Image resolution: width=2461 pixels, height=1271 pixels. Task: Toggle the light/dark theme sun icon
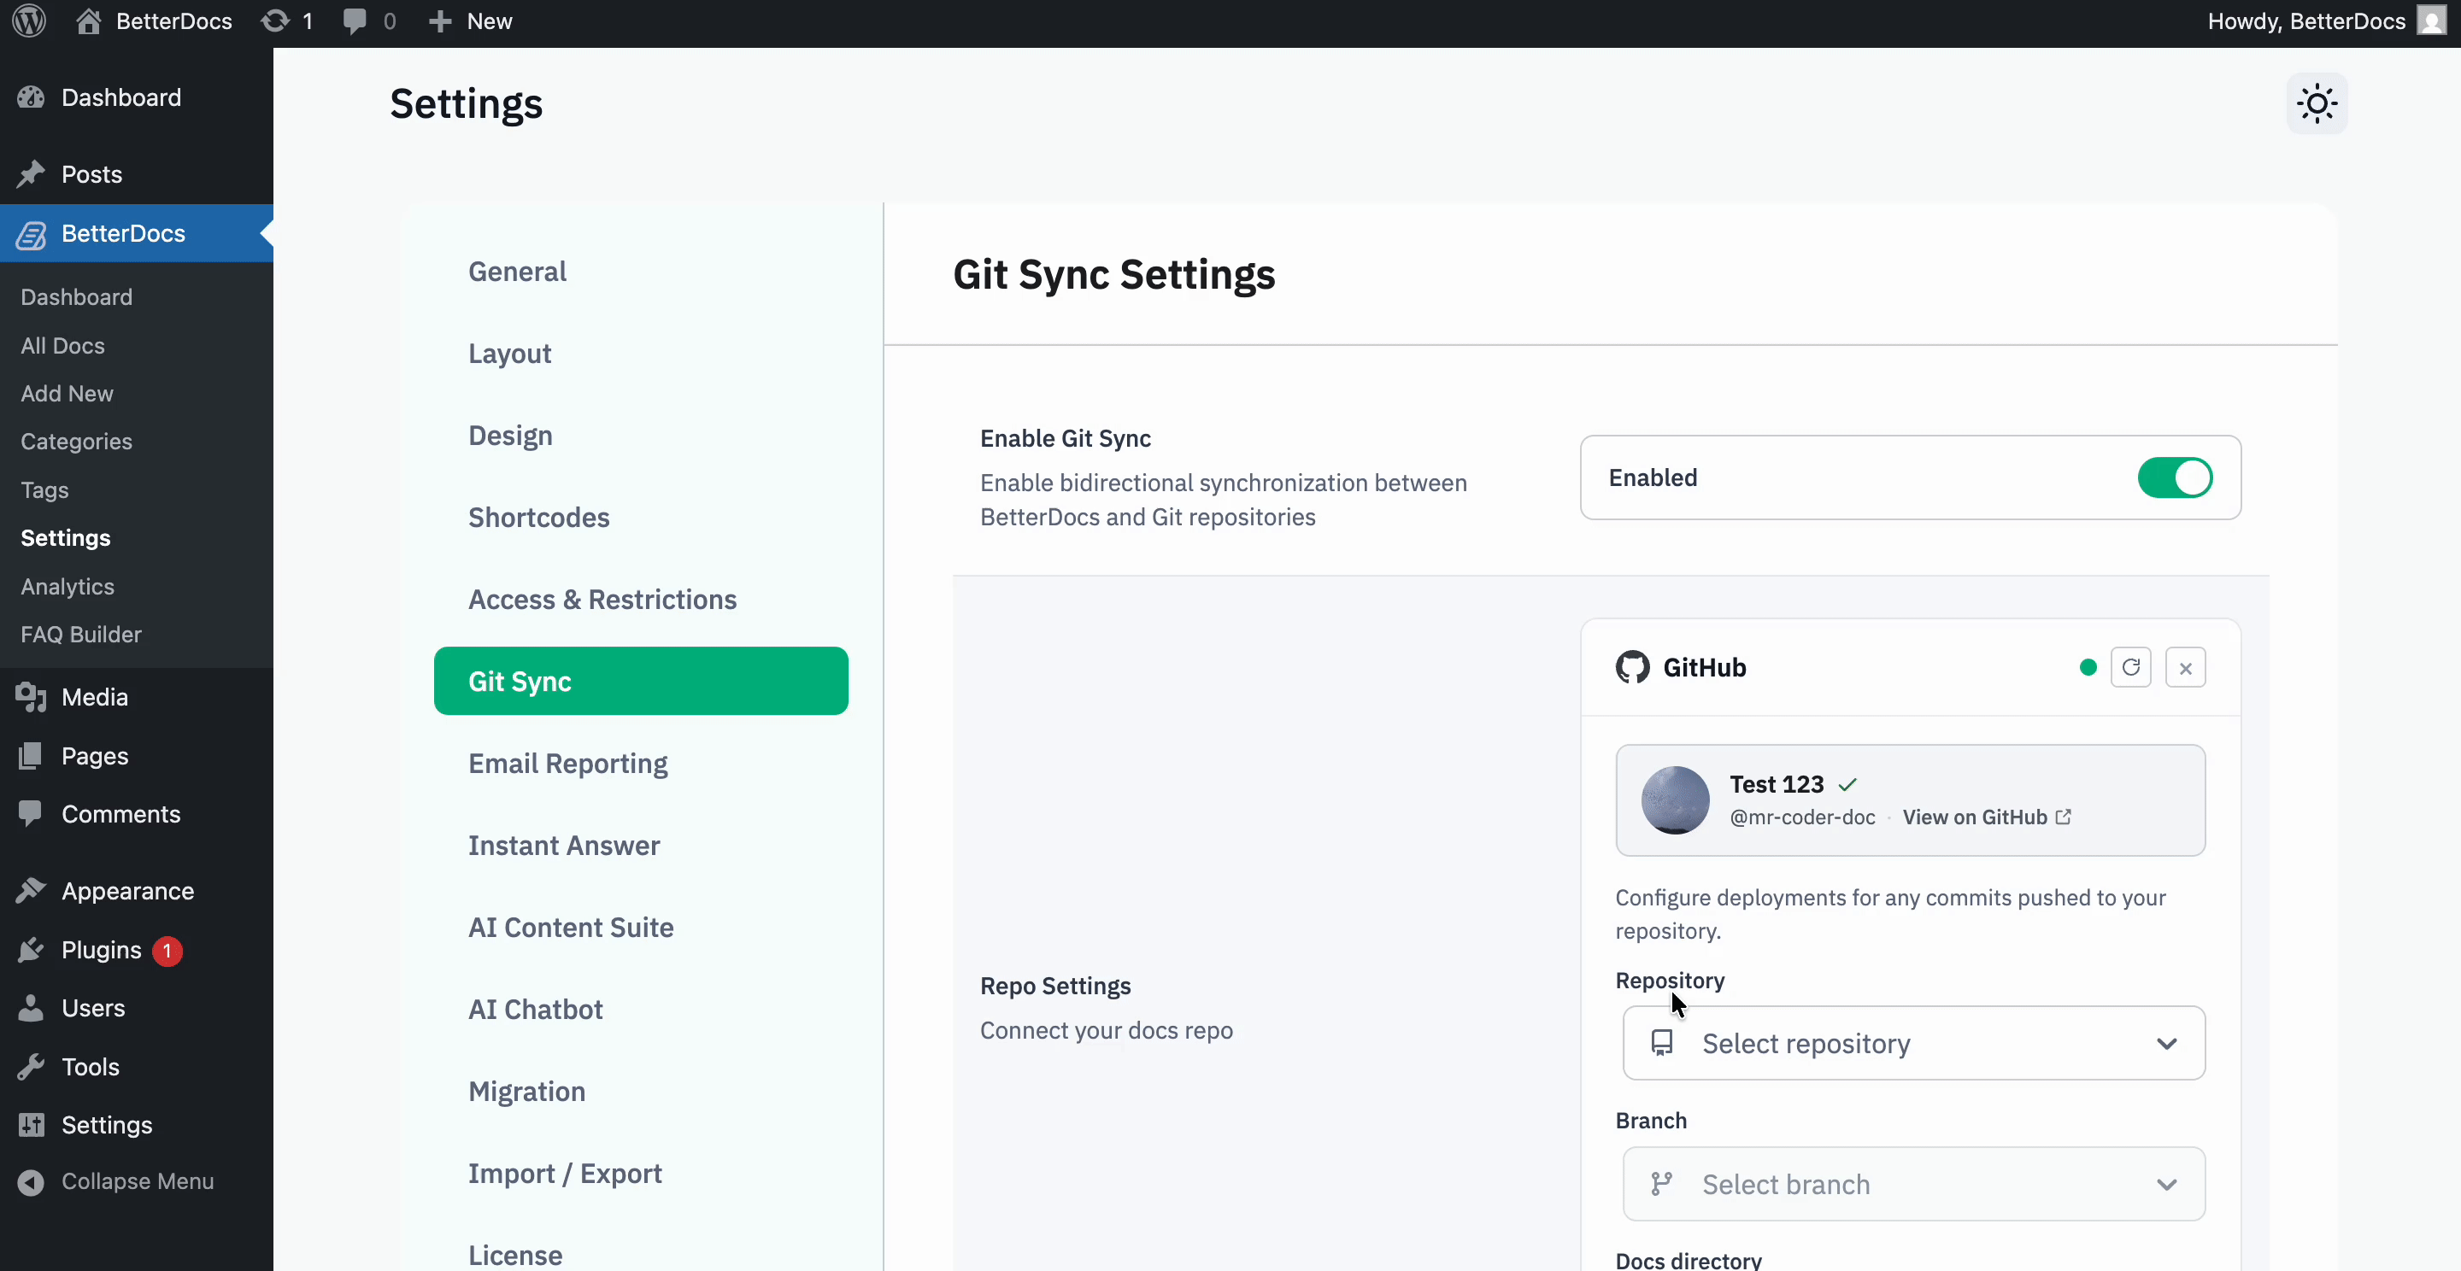pyautogui.click(x=2317, y=103)
